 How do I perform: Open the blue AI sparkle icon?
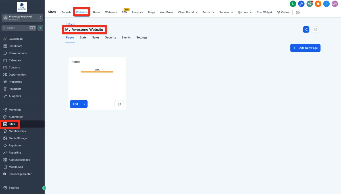301,4
